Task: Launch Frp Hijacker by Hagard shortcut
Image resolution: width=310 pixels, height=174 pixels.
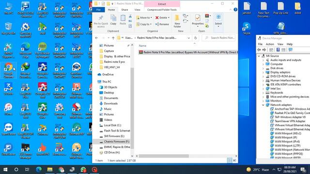Action: (43, 50)
